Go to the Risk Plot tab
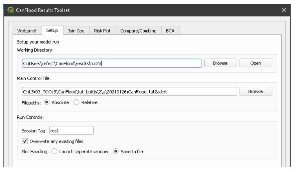The height and width of the screenshot is (170, 294). (102, 30)
